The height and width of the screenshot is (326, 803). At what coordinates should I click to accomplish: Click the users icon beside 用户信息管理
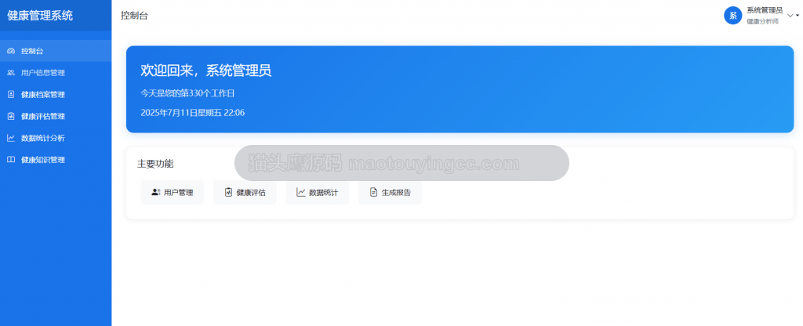pyautogui.click(x=11, y=73)
